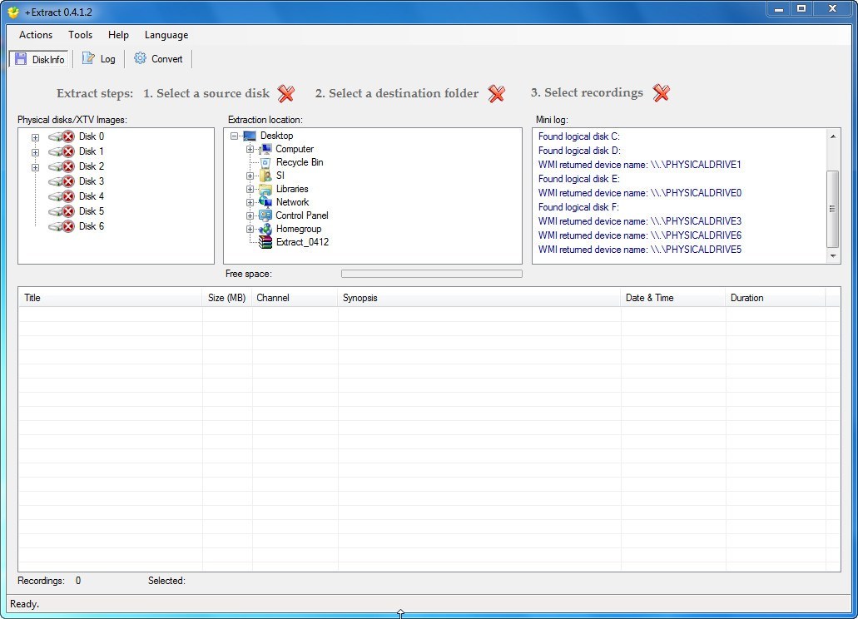Collapse the Desktop tree node
This screenshot has height=619, width=858.
234,136
